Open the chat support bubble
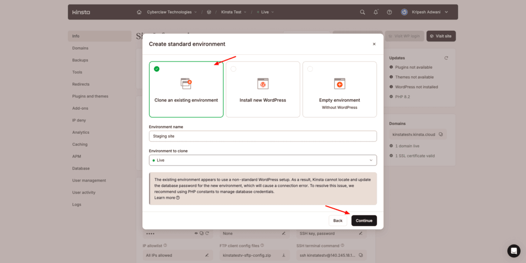526x263 pixels. pos(514,251)
